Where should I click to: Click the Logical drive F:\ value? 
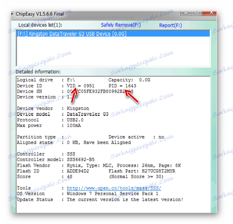(71, 80)
